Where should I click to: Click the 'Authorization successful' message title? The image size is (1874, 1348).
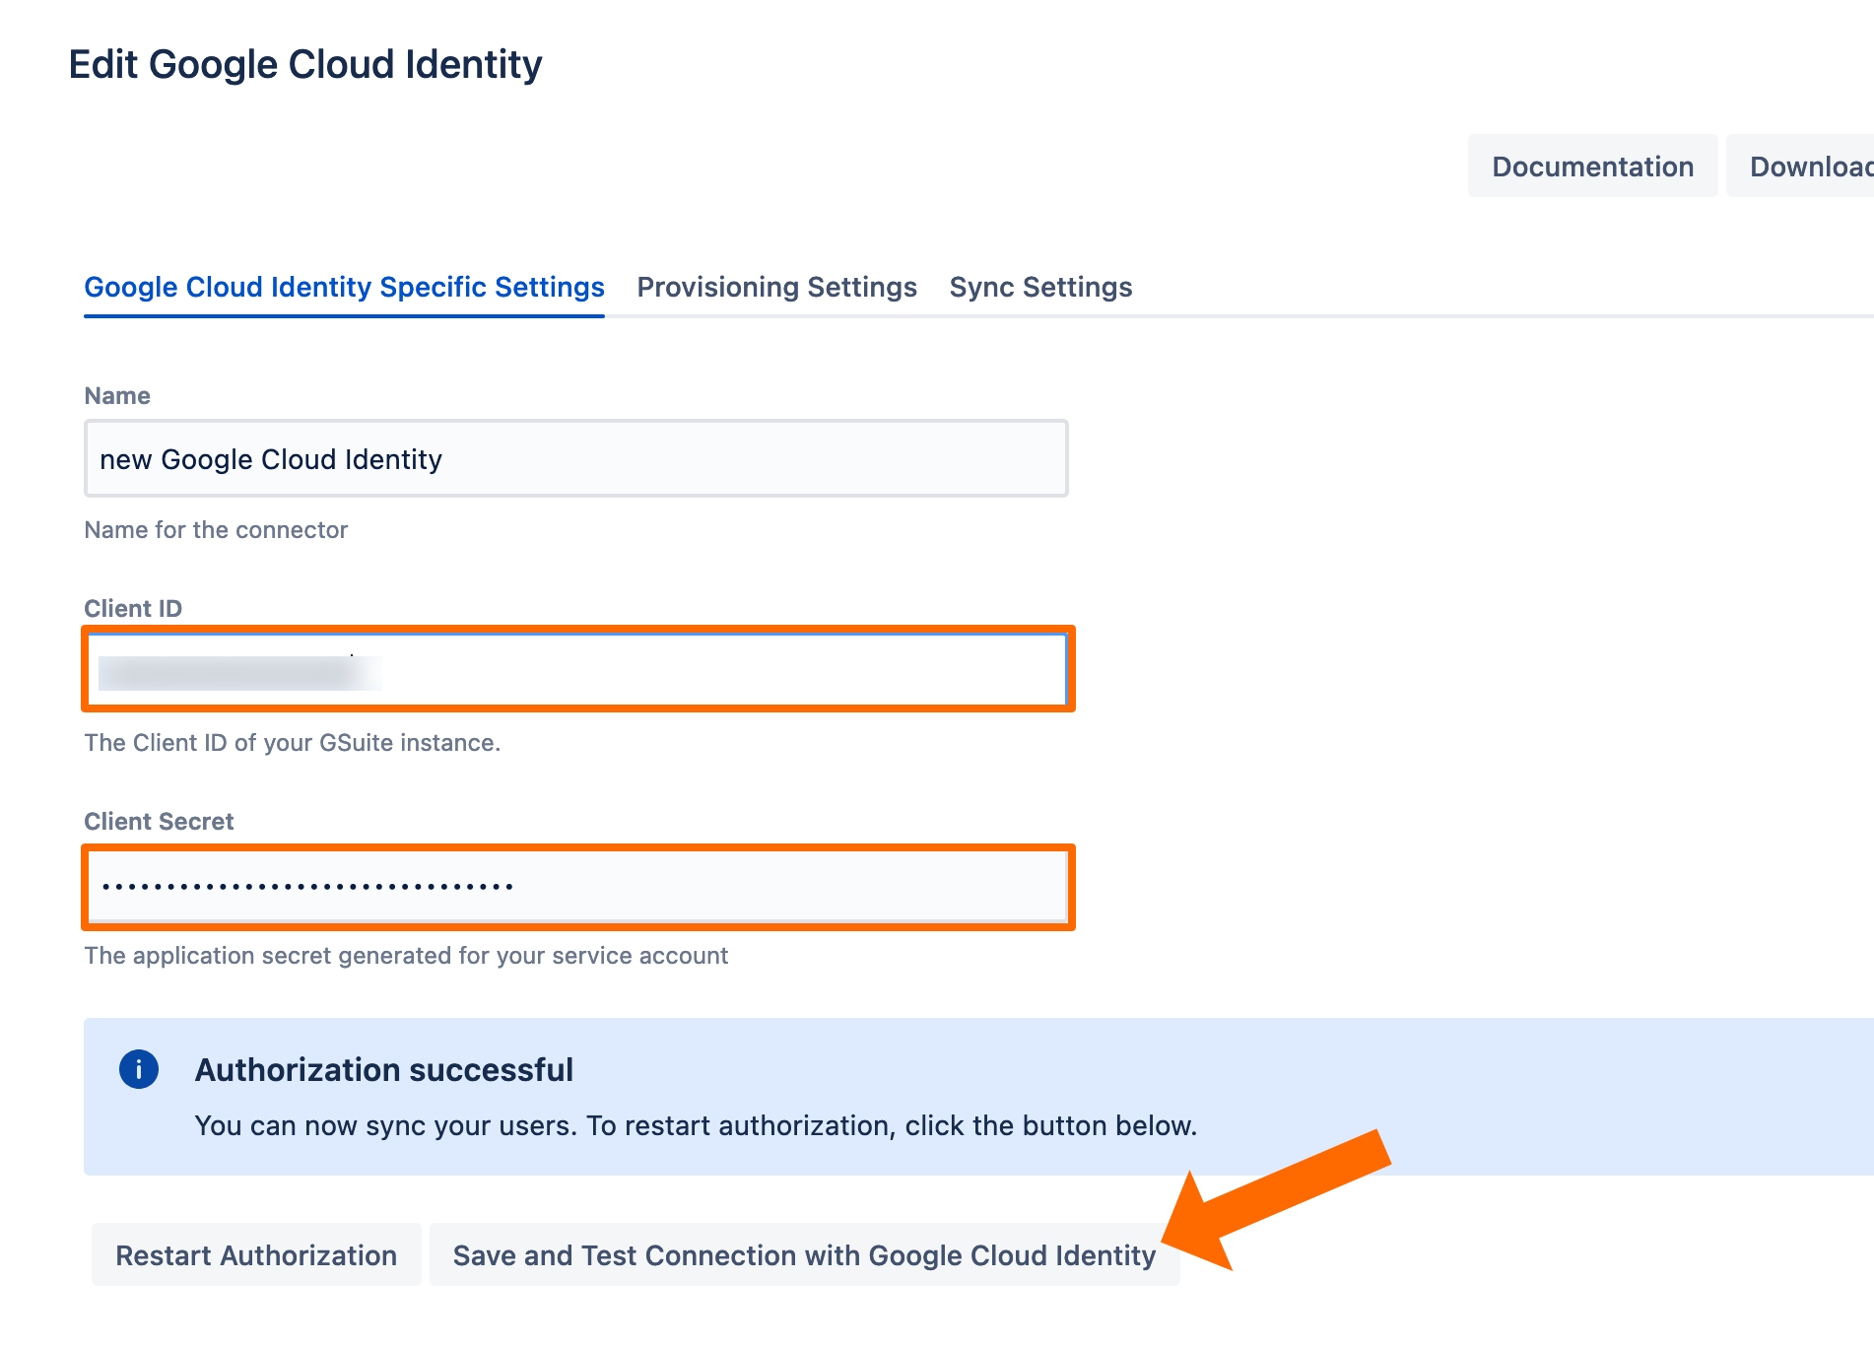384,1070
